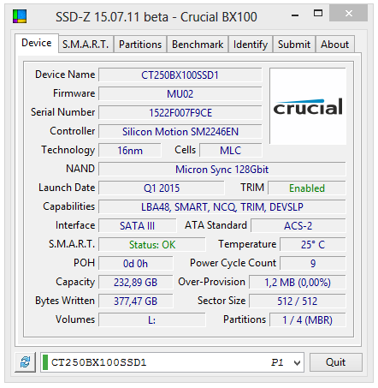The height and width of the screenshot is (388, 378).
Task: Click Firmware value MU02
Action: click(x=180, y=94)
